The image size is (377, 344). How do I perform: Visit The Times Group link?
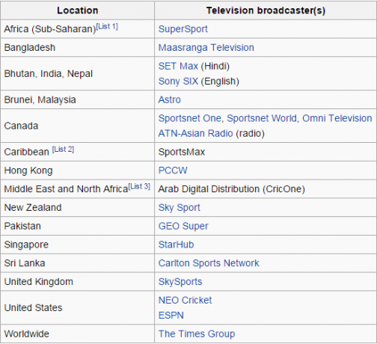197,334
